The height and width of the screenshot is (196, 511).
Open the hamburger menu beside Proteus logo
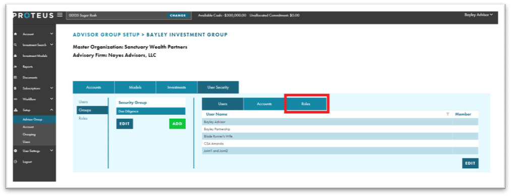(x=60, y=15)
